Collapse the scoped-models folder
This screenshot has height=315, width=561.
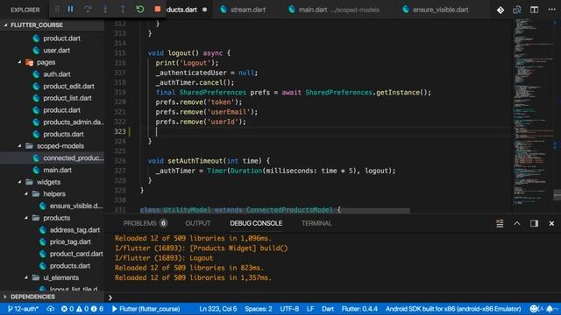tap(52, 146)
